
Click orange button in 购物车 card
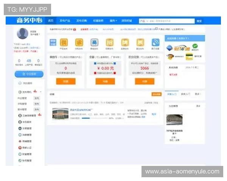pyautogui.click(x=66, y=81)
